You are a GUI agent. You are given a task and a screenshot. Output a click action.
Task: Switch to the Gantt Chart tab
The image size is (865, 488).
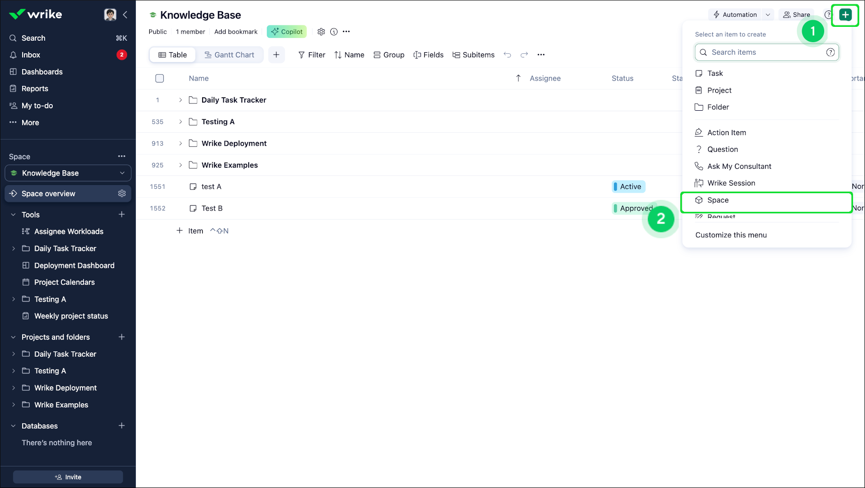(229, 55)
